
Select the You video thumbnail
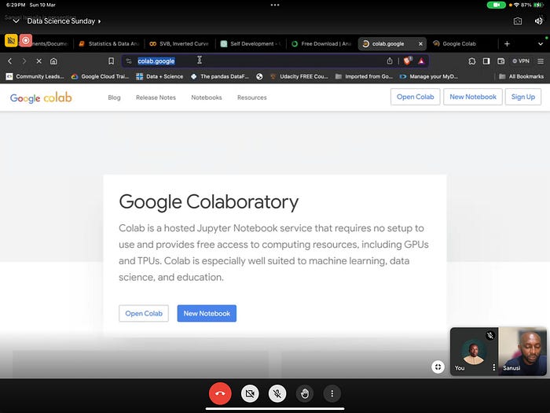tap(475, 351)
